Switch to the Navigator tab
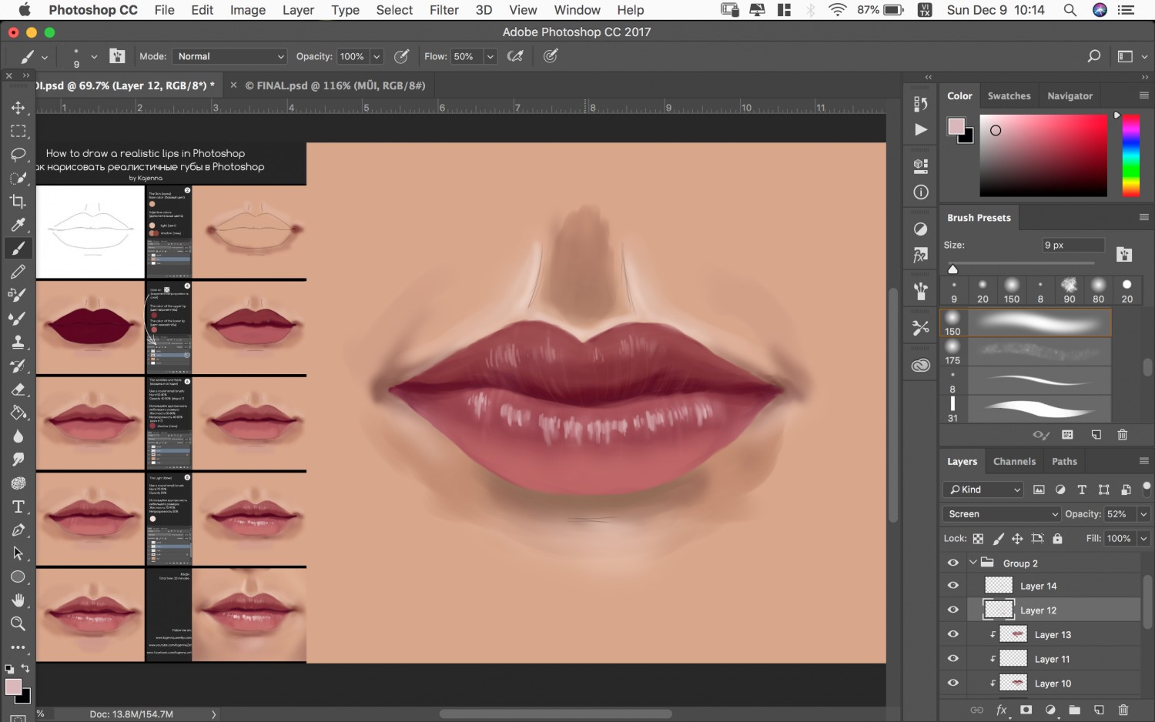Viewport: 1155px width, 722px height. (x=1070, y=96)
